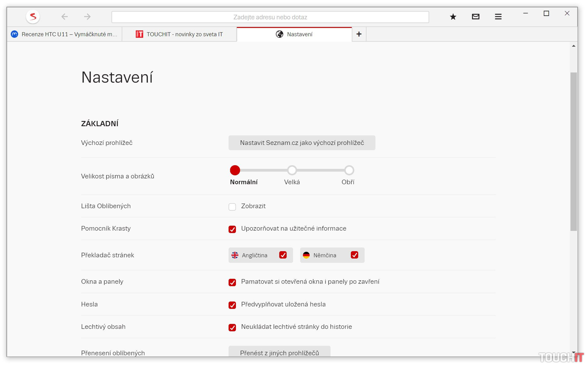Image resolution: width=588 pixels, height=366 pixels.
Task: Go back with the left arrow
Action: click(65, 17)
